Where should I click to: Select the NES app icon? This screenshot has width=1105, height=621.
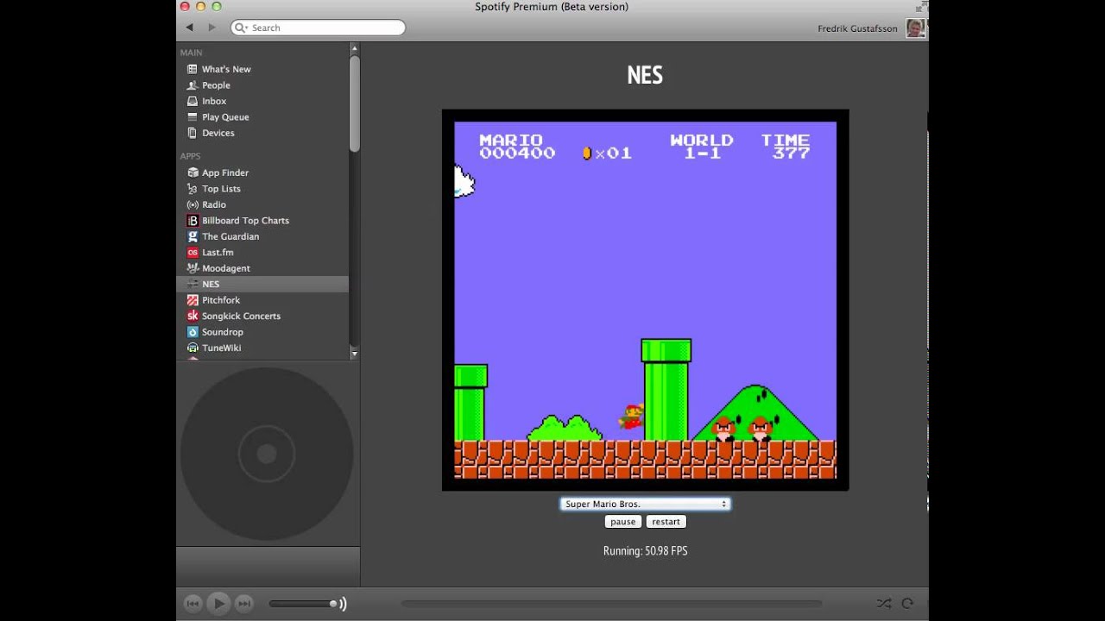click(193, 284)
